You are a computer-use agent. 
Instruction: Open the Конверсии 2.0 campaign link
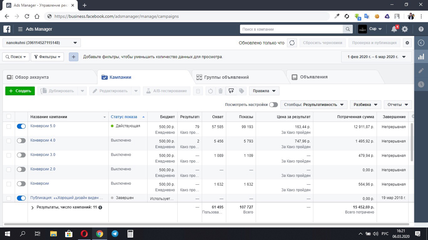(x=43, y=169)
